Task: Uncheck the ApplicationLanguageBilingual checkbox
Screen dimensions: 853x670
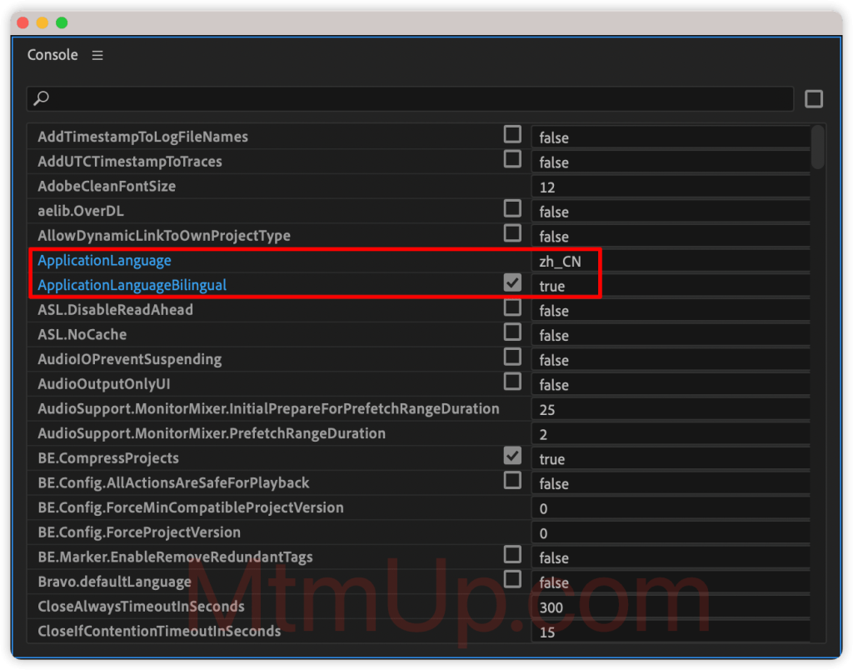Action: [x=512, y=283]
